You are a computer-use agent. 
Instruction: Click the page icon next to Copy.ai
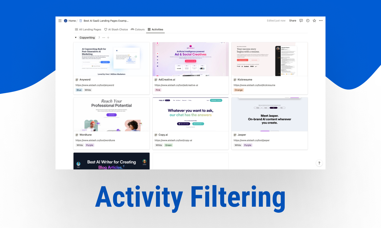pyautogui.click(x=156, y=135)
